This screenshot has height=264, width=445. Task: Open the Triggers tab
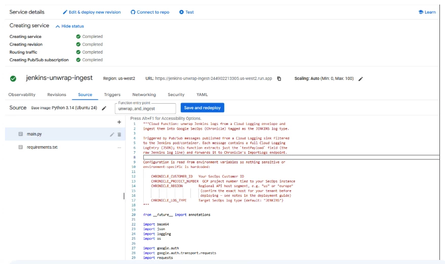pos(112,95)
